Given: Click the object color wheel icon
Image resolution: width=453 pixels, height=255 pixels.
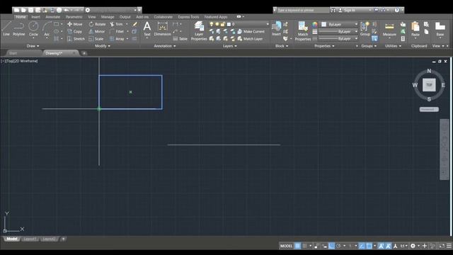Looking at the screenshot, I should [x=315, y=24].
